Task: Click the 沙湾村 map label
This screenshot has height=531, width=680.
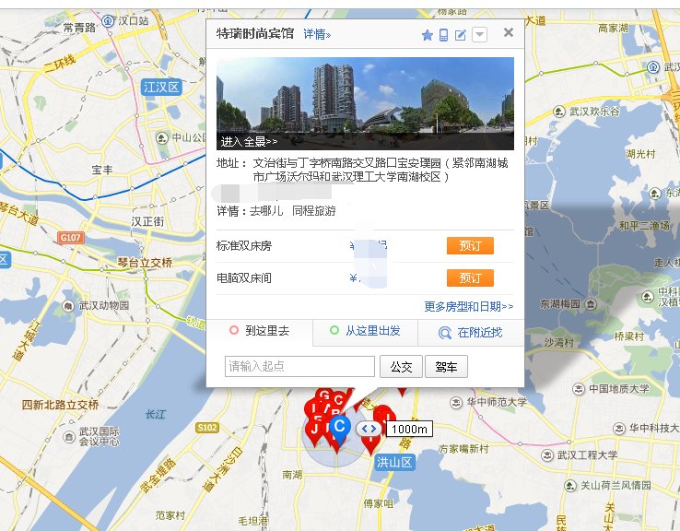Action: tap(559, 343)
